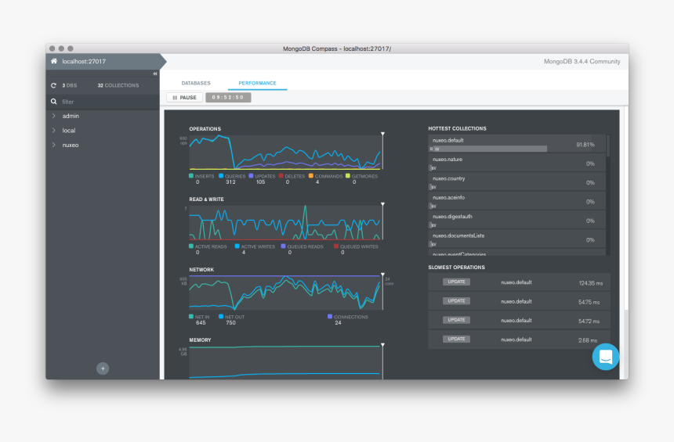Screen dimensions: 674x442
Task: Open the nuxeo database
Action: 71,145
